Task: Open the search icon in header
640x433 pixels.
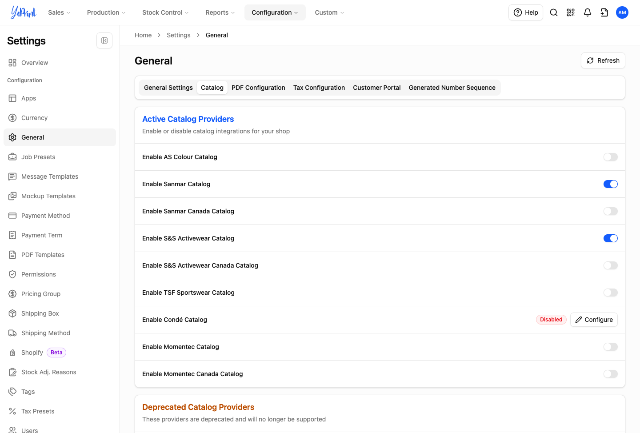Action: pos(554,12)
